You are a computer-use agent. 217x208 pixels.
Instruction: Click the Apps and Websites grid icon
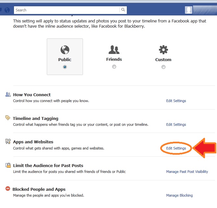8,141
